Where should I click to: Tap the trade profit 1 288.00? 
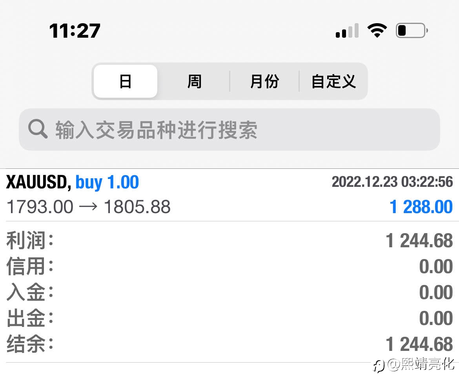(x=421, y=206)
